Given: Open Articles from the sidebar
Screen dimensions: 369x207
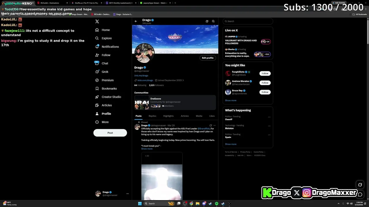Looking at the screenshot, I should 103,105.
